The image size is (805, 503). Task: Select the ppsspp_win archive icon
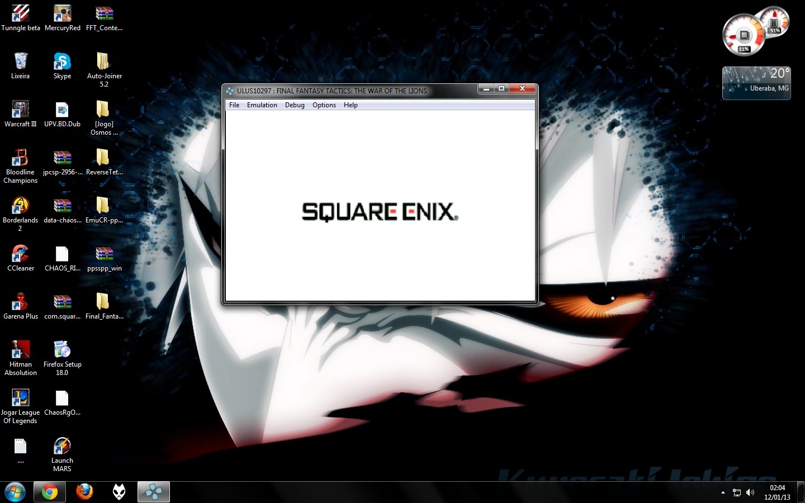pos(104,255)
